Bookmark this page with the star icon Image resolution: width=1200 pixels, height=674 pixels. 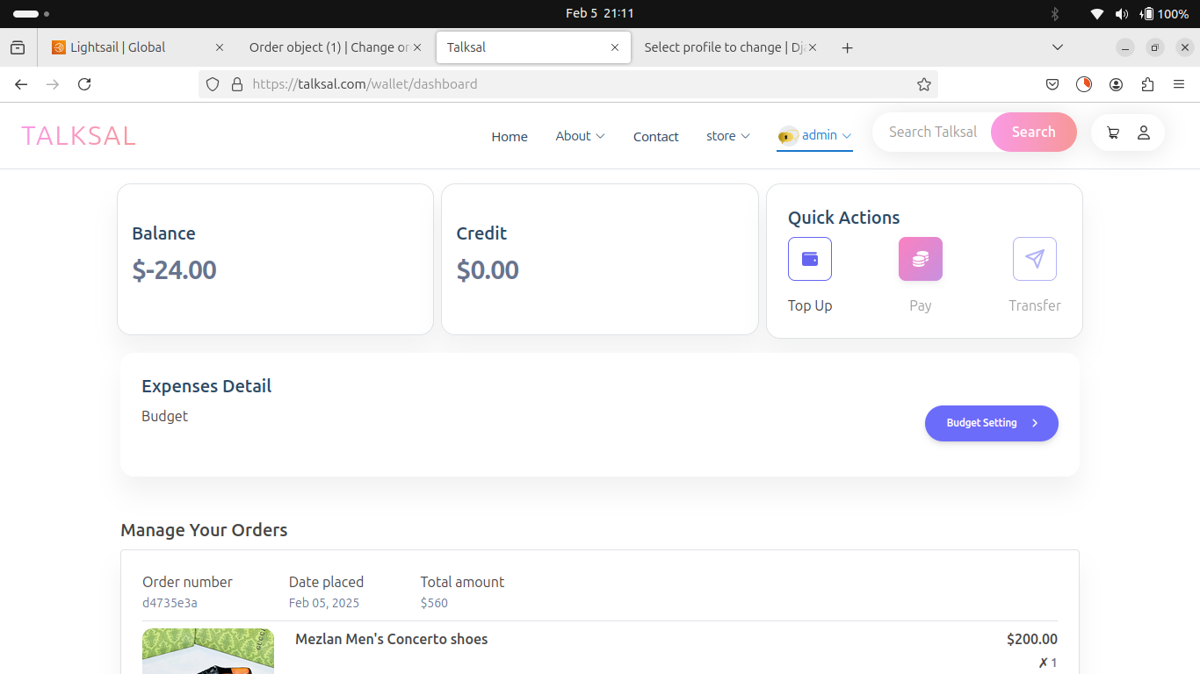[x=923, y=84]
